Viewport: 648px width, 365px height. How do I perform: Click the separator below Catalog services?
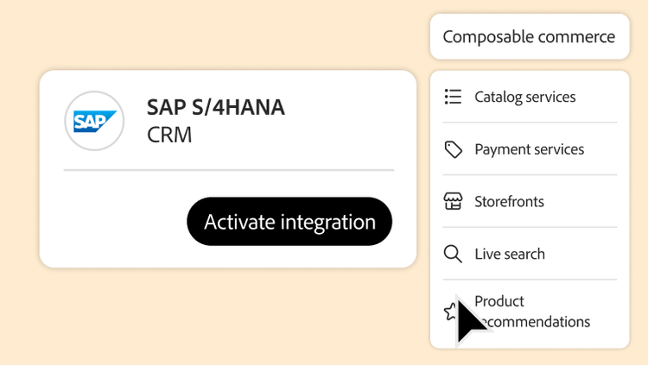529,123
